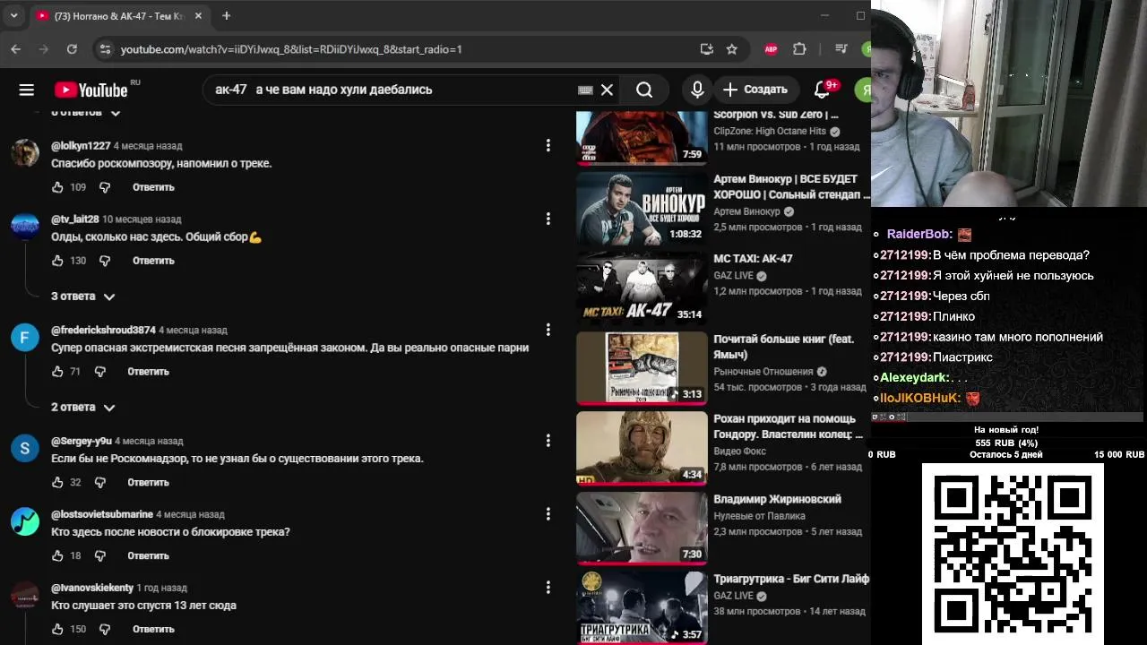The image size is (1147, 645).
Task: Open the YouTube guide hamburger menu
Action: [x=26, y=90]
